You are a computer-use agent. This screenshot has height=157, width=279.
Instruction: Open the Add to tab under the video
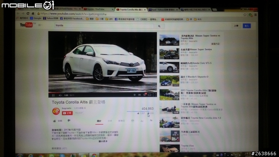[x=122, y=121]
